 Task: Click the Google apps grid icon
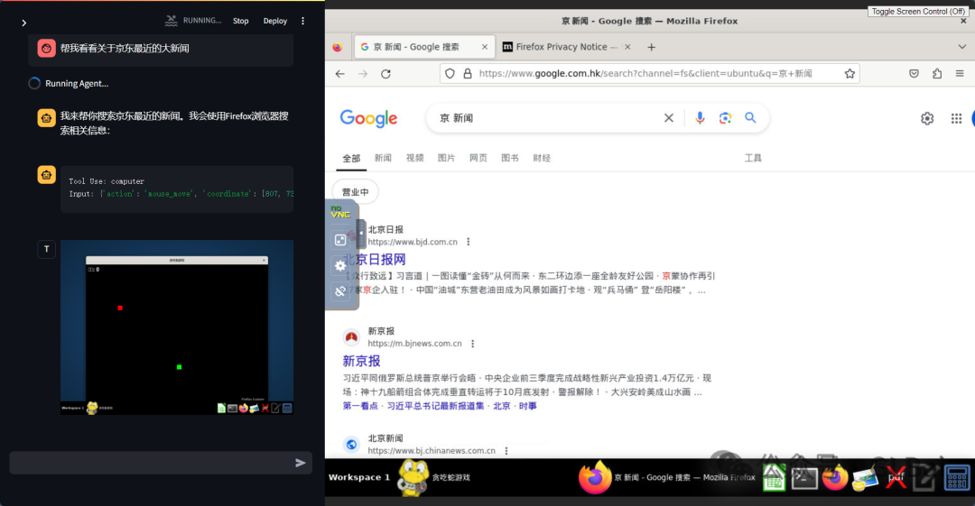956,118
